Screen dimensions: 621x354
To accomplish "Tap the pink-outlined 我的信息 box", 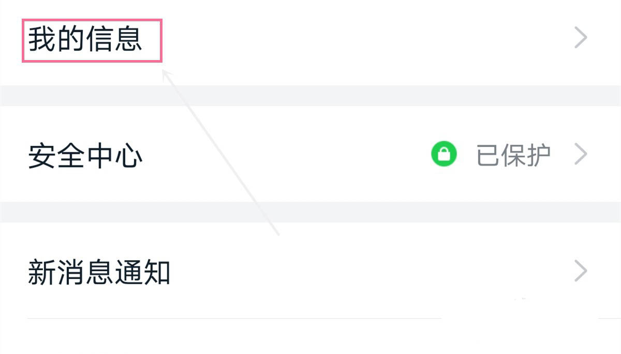I will pyautogui.click(x=92, y=40).
